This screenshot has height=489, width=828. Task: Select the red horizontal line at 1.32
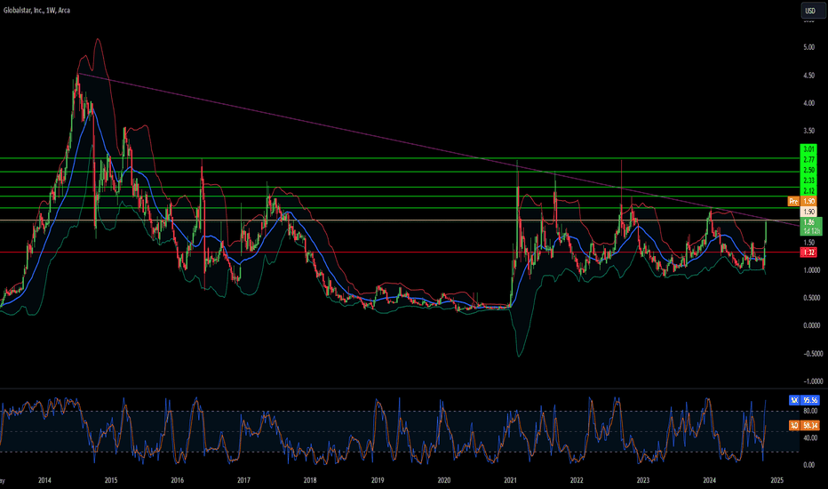pos(400,253)
